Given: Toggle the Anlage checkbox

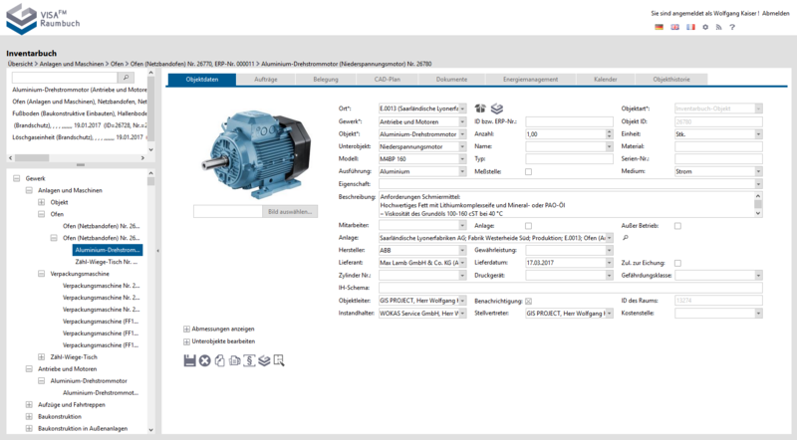Looking at the screenshot, I should coord(529,226).
